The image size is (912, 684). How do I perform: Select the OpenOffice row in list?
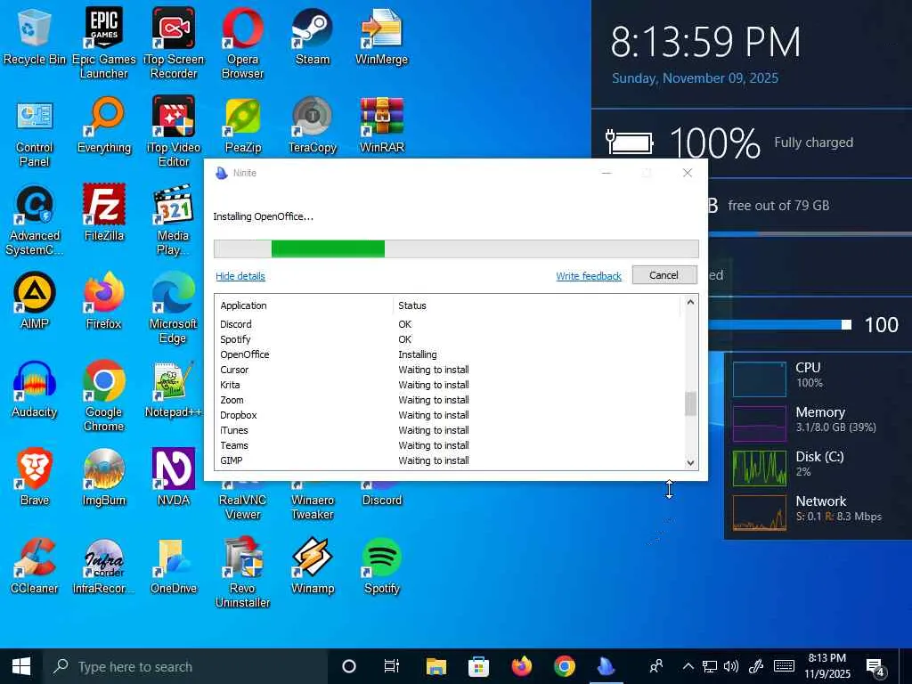point(449,354)
